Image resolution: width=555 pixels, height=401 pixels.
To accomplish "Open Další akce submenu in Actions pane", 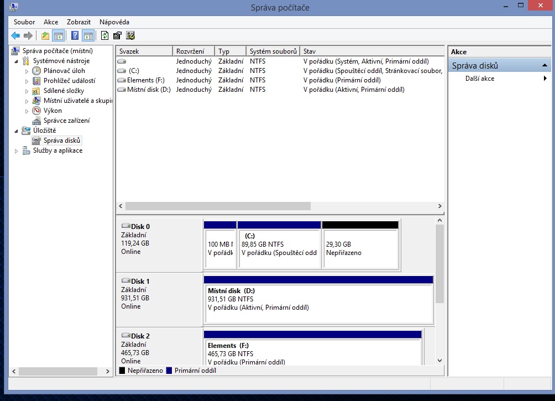I will (x=480, y=79).
